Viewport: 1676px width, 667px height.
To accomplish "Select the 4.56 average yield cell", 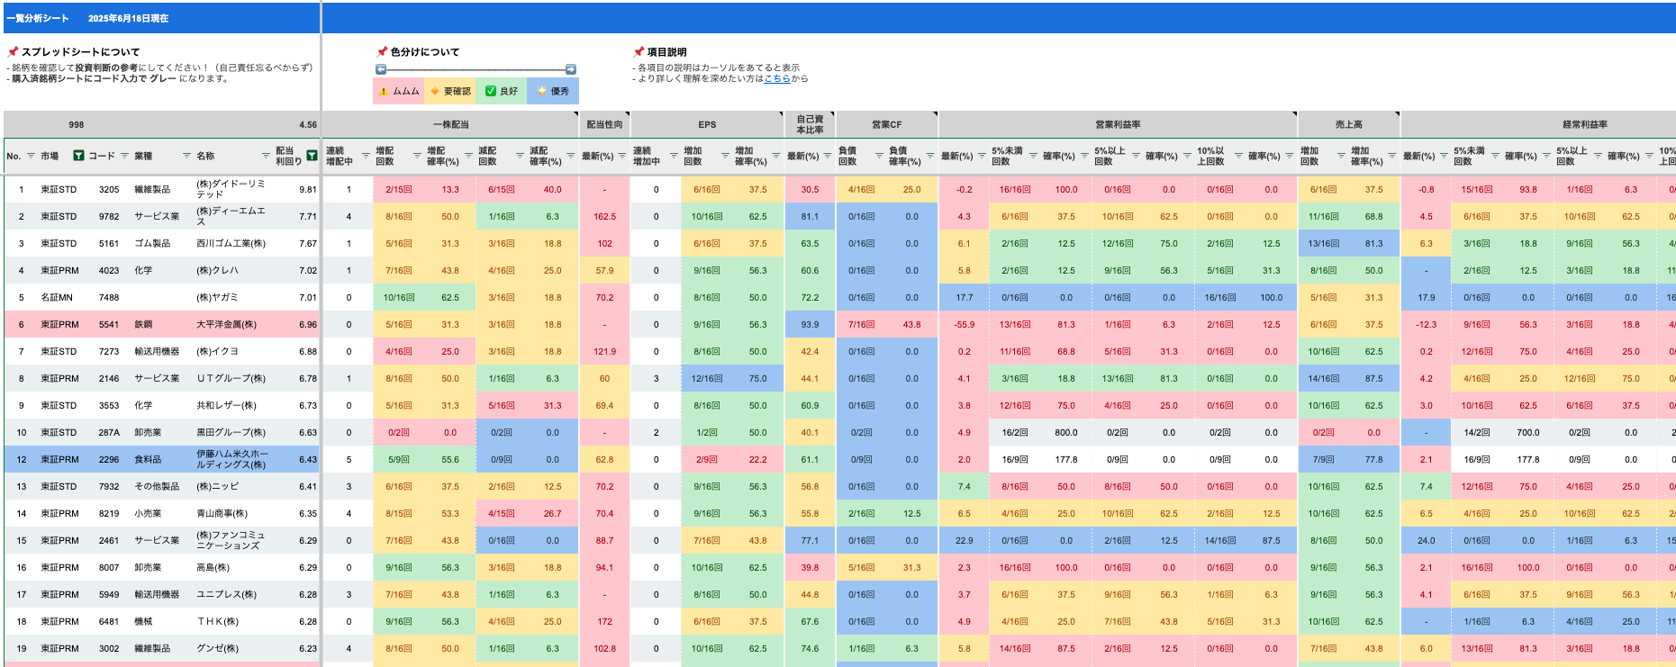I will pyautogui.click(x=308, y=124).
